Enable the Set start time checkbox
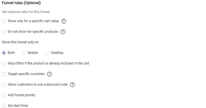This screenshot has width=206, height=108. (x=4, y=106)
